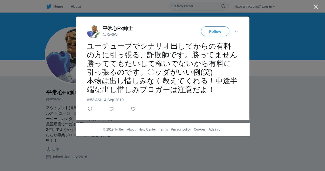Screen dimensions: 325x171
Task: Expand the tweet options chevron menu
Action: click(x=236, y=31)
